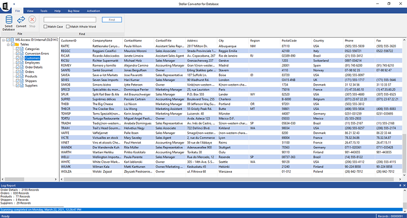Click the Shippers table icon
The image size is (407, 218).
[x=22, y=81]
